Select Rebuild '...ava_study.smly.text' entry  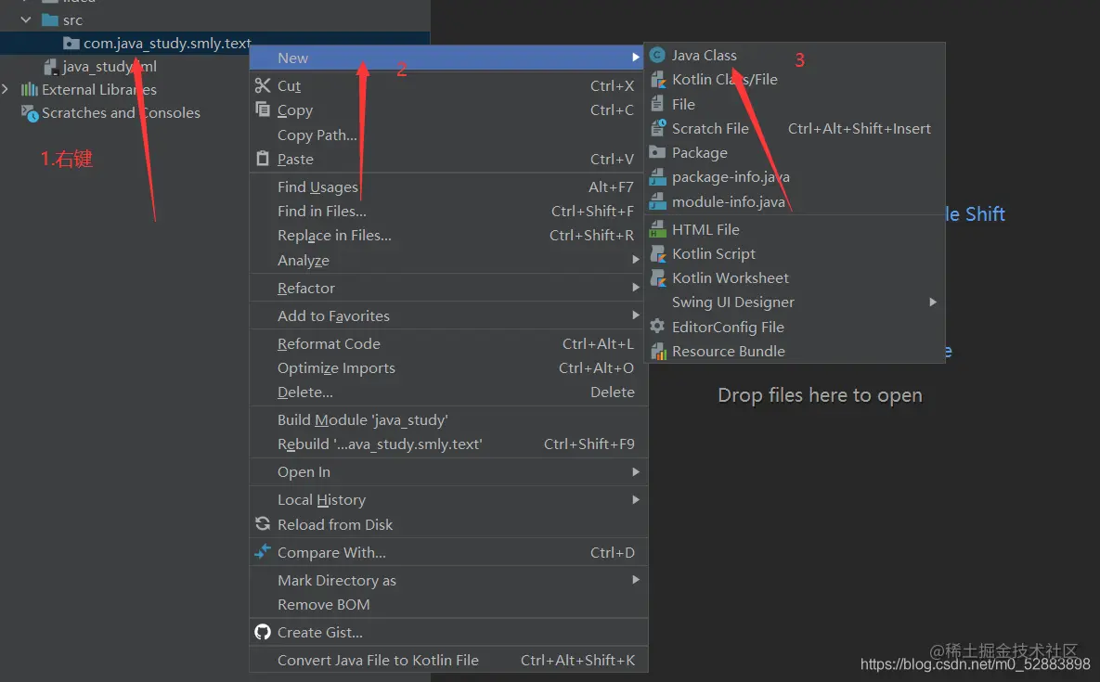click(x=448, y=444)
